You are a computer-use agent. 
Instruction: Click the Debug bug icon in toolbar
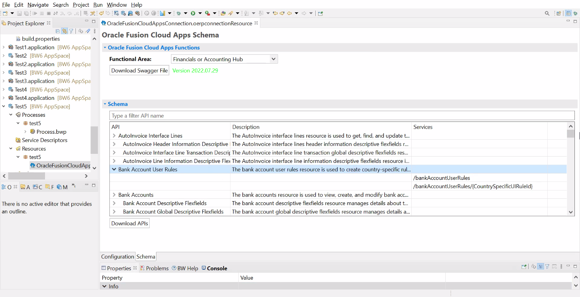[179, 13]
